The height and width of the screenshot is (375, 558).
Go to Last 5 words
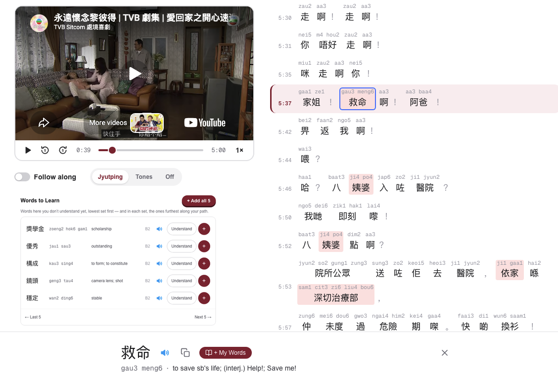33,317
